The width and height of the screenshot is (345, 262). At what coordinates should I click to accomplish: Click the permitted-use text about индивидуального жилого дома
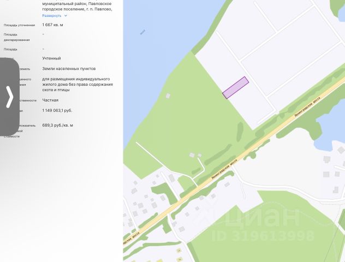(78, 84)
